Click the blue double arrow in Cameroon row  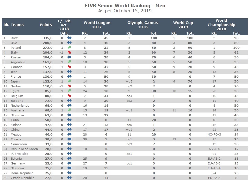[69, 144]
